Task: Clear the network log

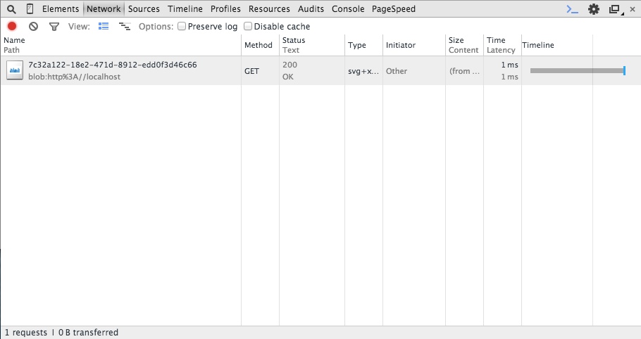Action: (33, 26)
